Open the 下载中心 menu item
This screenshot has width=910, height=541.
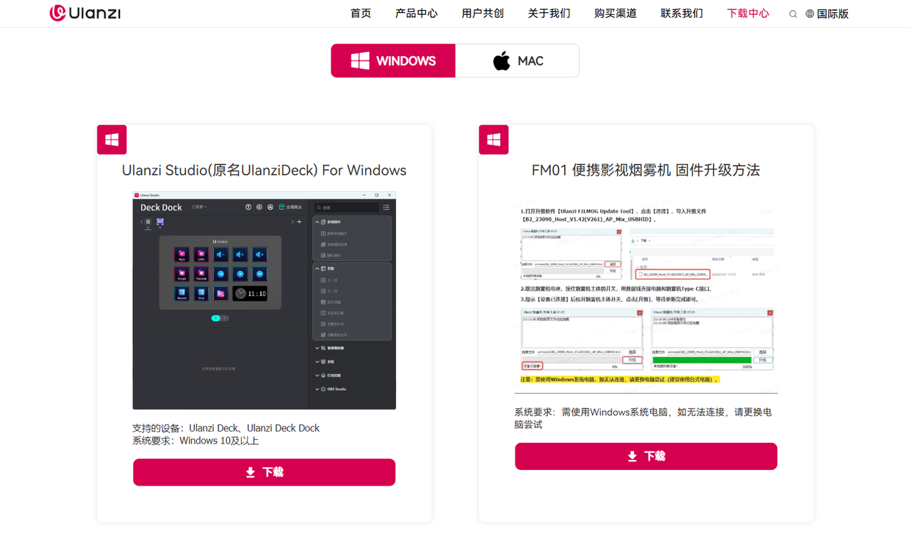pos(747,13)
